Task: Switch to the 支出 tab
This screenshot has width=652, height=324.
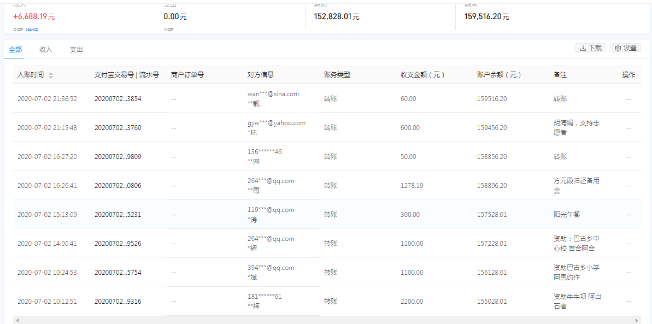Action: tap(77, 50)
